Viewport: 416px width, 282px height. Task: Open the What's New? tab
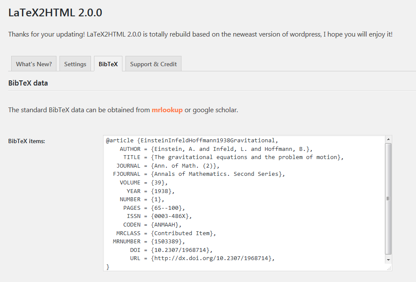[34, 64]
